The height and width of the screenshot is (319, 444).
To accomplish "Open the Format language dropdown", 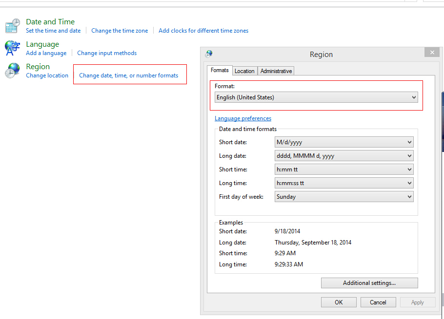I will click(x=316, y=97).
